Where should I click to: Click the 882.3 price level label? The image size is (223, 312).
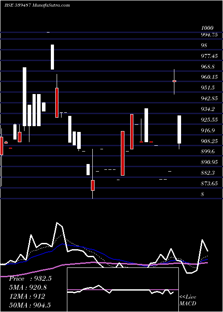click(208, 173)
